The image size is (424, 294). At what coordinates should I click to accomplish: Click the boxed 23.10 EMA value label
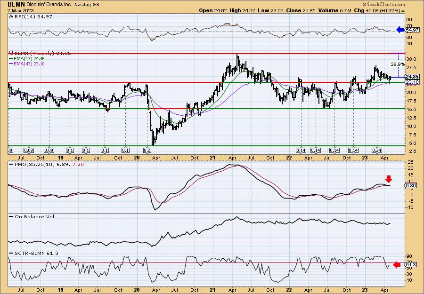(412, 82)
